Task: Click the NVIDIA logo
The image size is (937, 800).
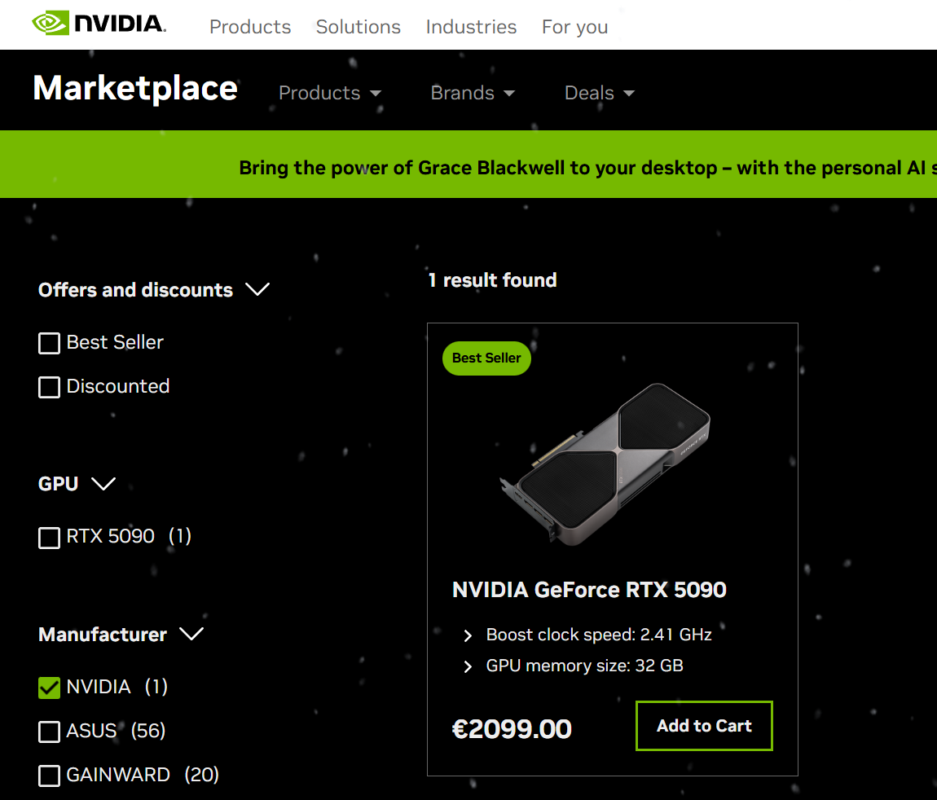Action: (x=98, y=24)
